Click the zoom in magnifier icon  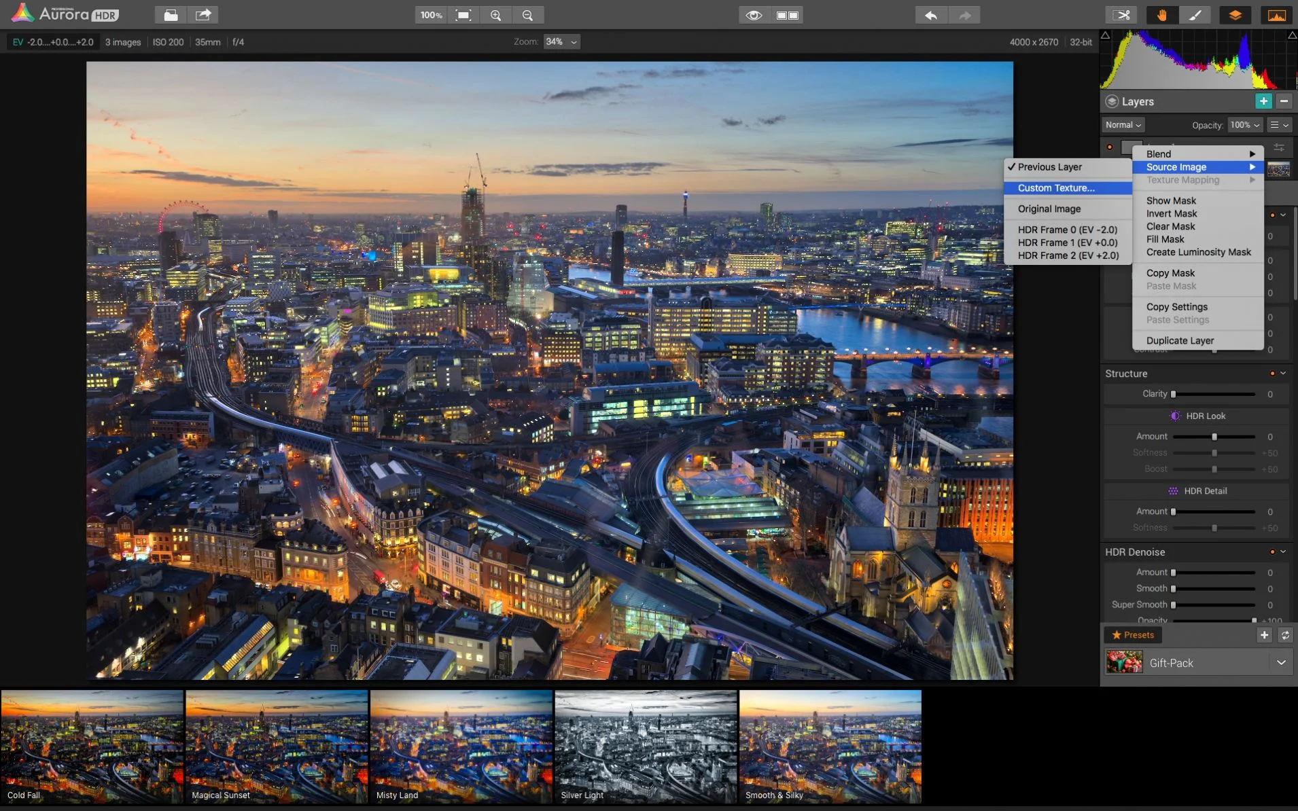pos(496,15)
